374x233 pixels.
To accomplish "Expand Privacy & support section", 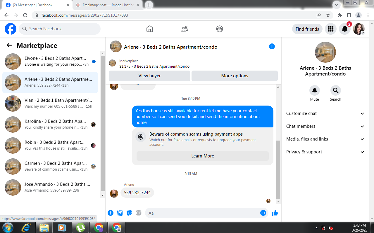I will click(325, 152).
